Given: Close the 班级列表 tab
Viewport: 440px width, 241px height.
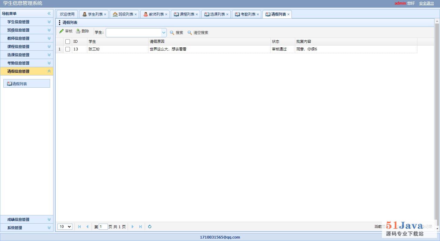Looking at the screenshot, I should (136, 14).
